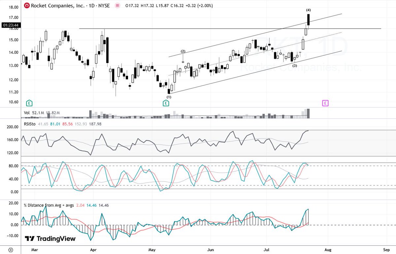Click the Apr label on time axis
Image resolution: width=396 pixels, height=254 pixels.
click(x=94, y=250)
